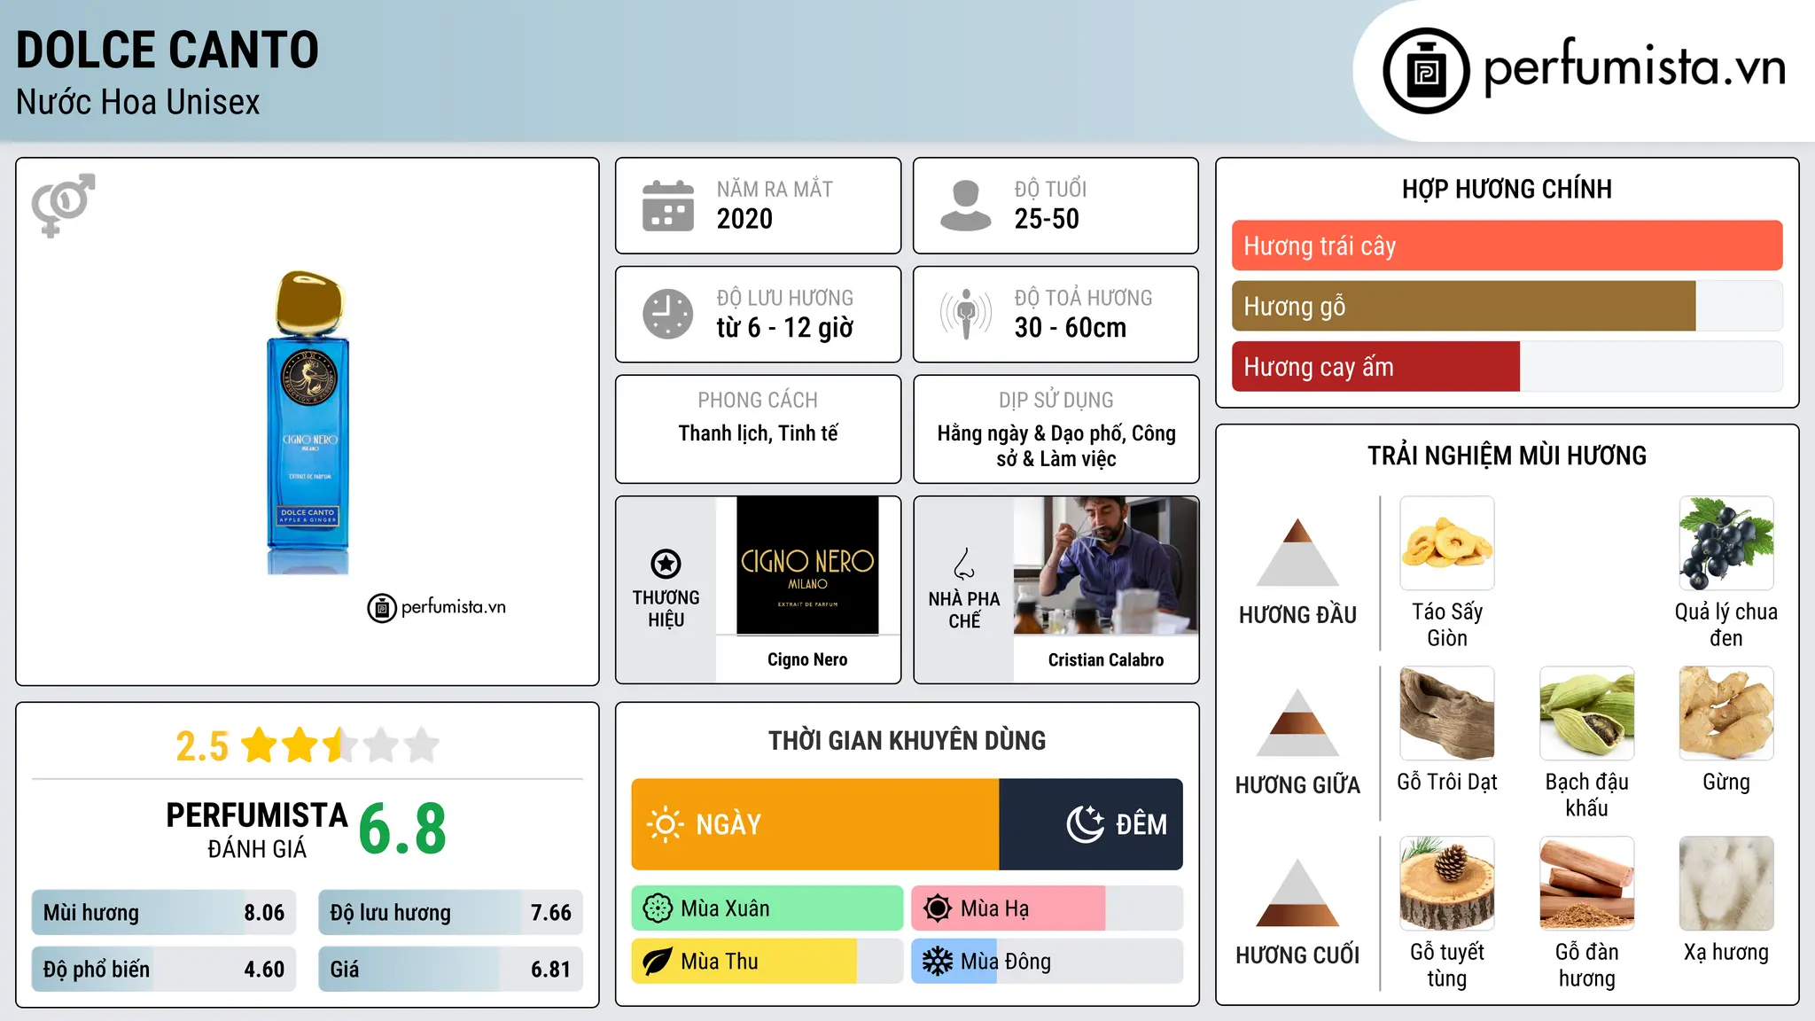Click the Hương trái cây accord bar
Image resolution: width=1815 pixels, height=1021 pixels.
click(1507, 246)
